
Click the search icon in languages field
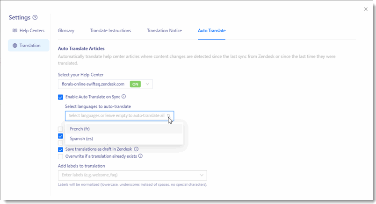click(169, 116)
